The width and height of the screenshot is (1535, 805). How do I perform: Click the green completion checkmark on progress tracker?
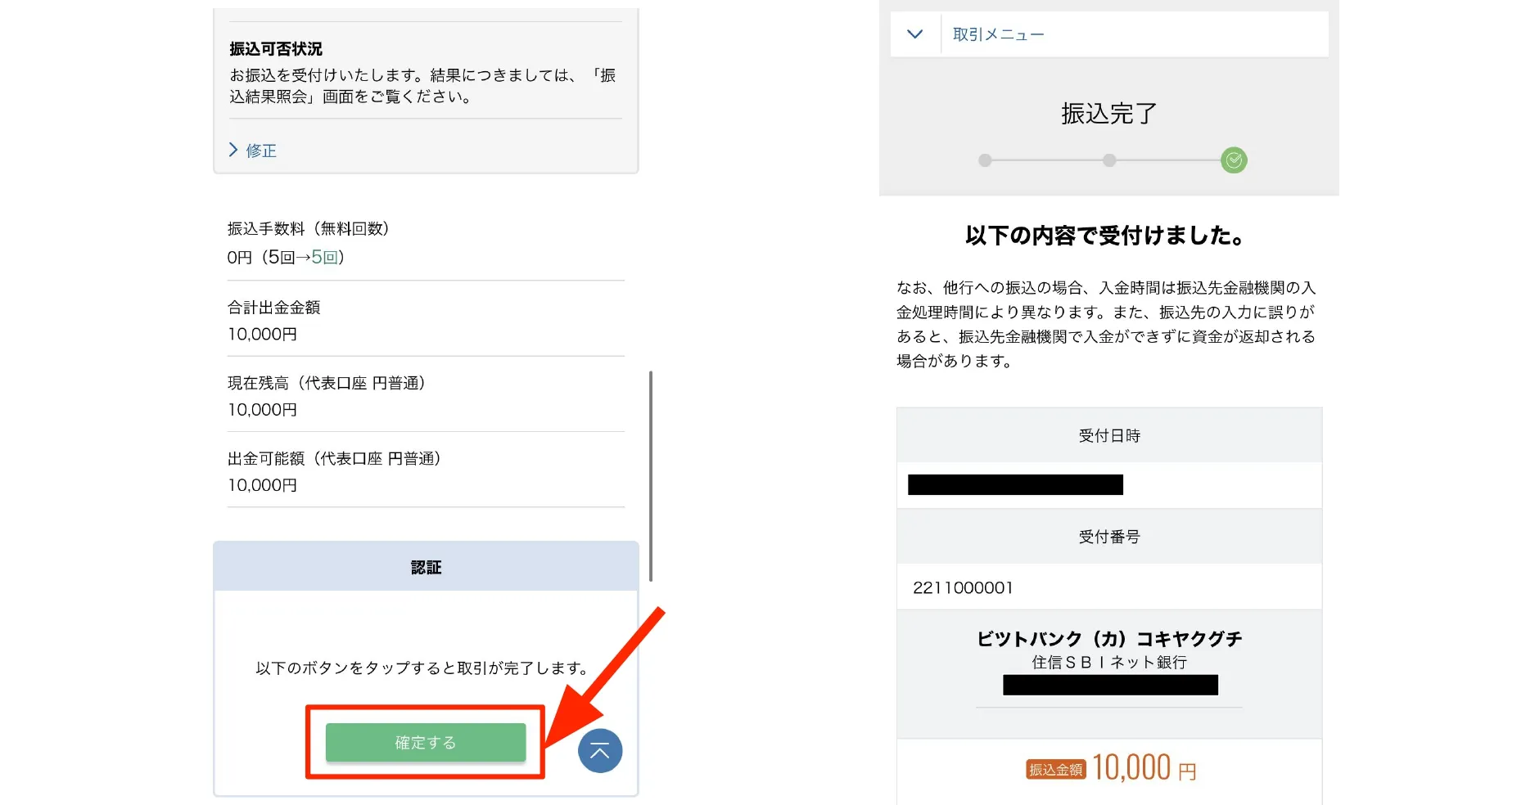pos(1235,160)
